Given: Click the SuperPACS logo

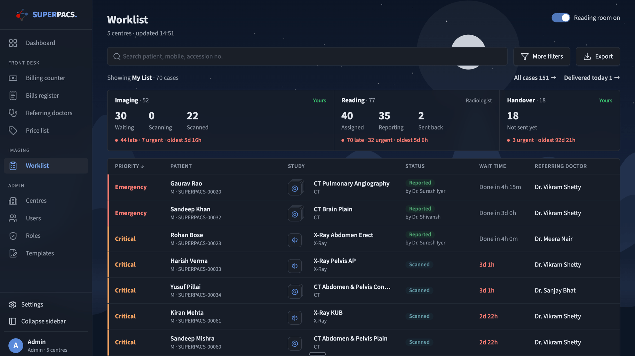Looking at the screenshot, I should [x=47, y=15].
